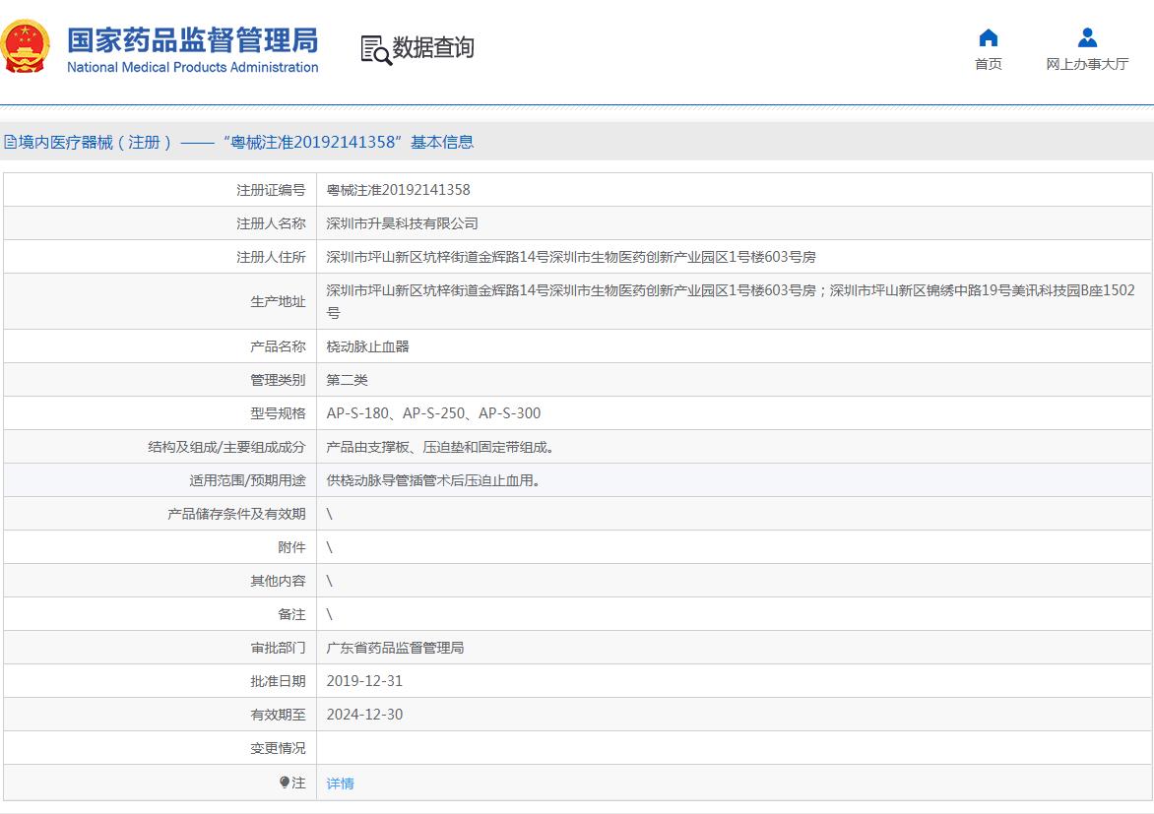Click the expiry date 2024-12-30
The width and height of the screenshot is (1154, 814).
click(x=364, y=715)
